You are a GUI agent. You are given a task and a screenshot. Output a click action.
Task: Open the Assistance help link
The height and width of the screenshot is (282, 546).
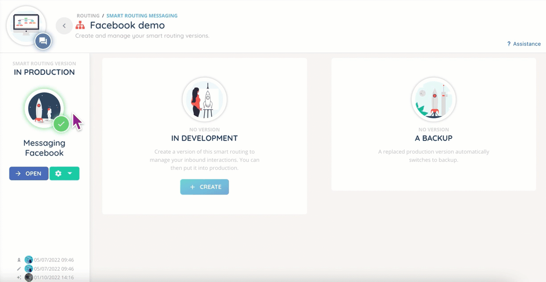pos(526,44)
